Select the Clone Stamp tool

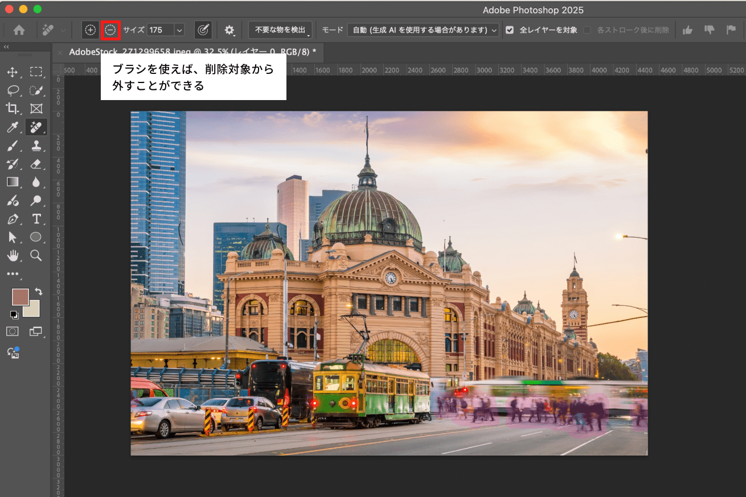click(36, 145)
